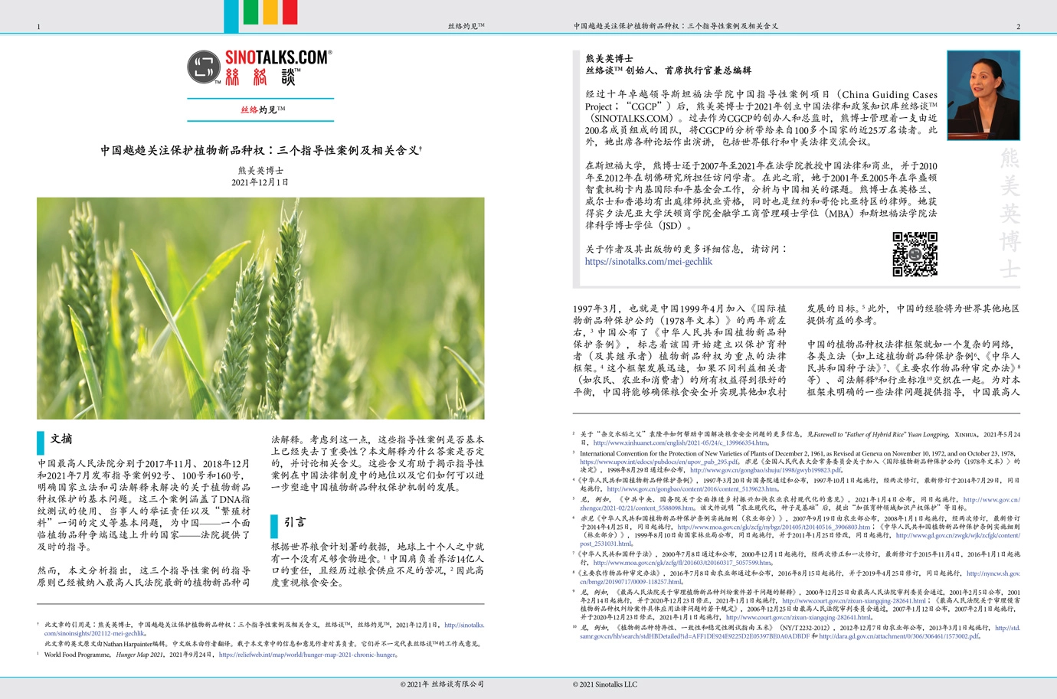Image resolution: width=1057 pixels, height=699 pixels.
Task: Click the SinoTalks circular logo icon
Action: coord(204,67)
